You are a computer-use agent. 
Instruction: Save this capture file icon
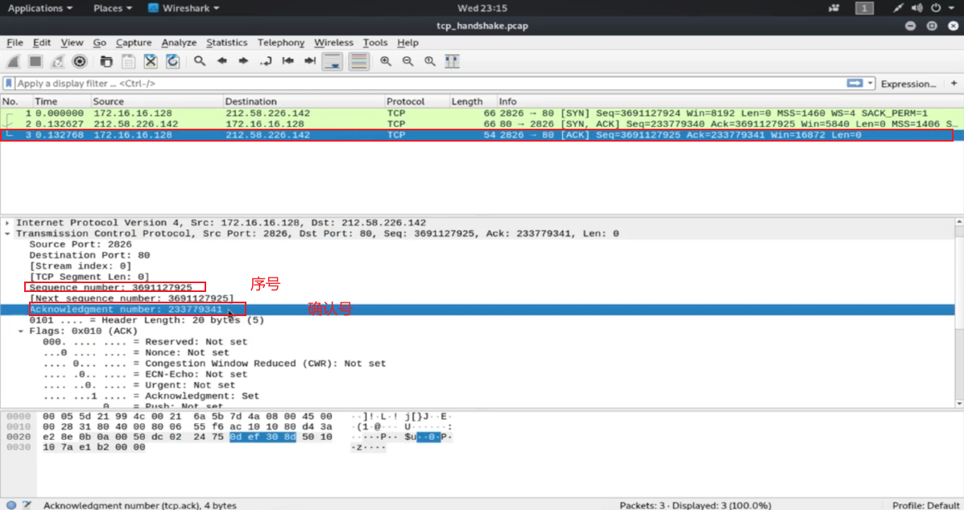[129, 61]
